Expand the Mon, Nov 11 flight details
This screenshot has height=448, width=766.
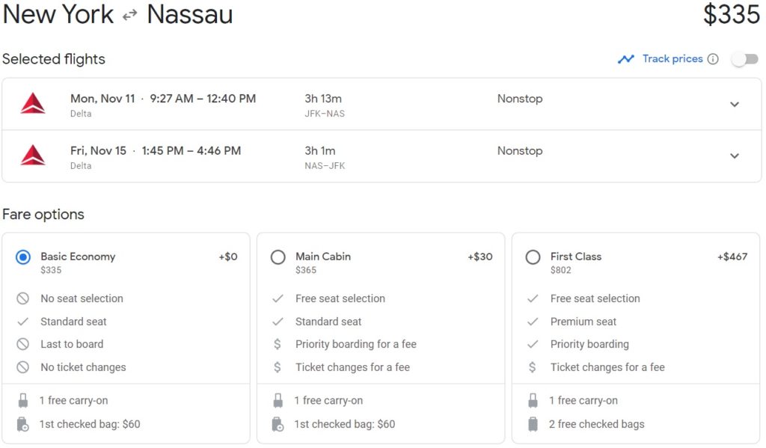click(734, 104)
